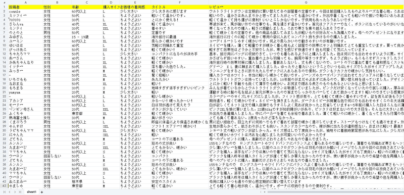Click the 購入サイズ header cell
The height and width of the screenshot is (195, 404).
[111, 7]
